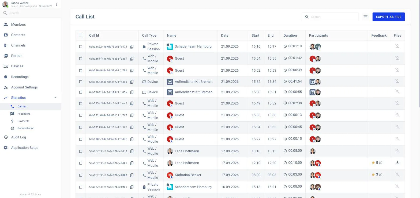Click the three-star feedback rating
Image resolution: width=420 pixels, height=198 pixels.
tap(377, 175)
